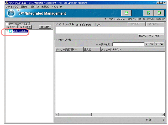168x125 pixels.
Task: Click the ログイン日時 2011/03/23 text
Action: pos(146,19)
